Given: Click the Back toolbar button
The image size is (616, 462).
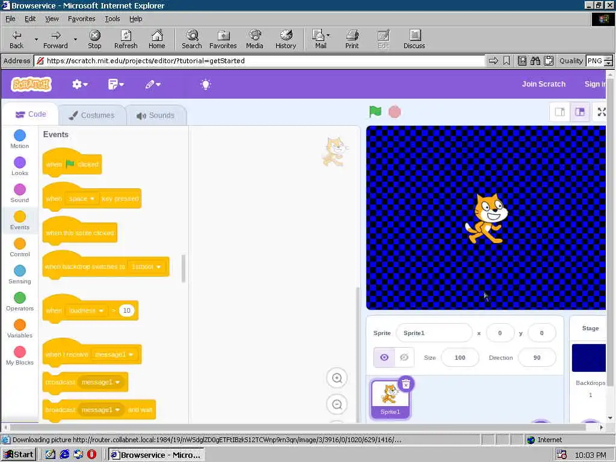Looking at the screenshot, I should coord(16,39).
